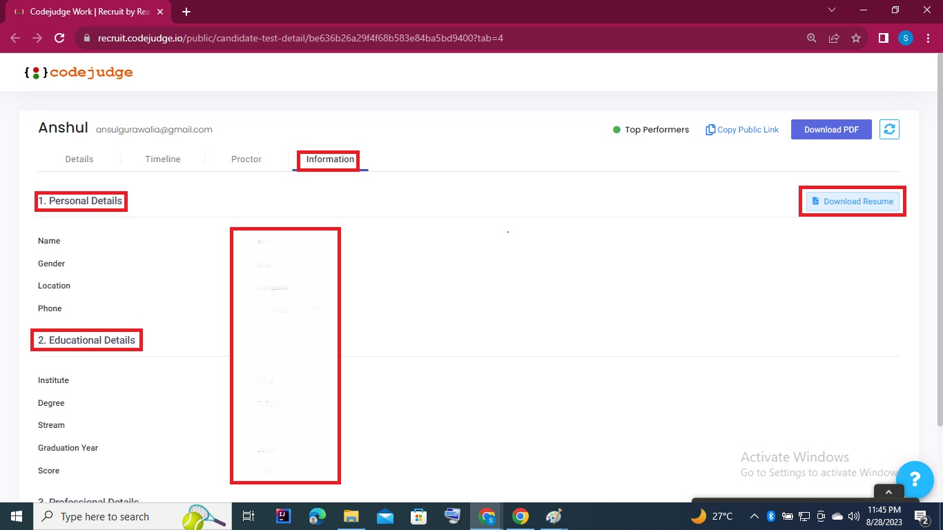Click the Copy Public Link option
The height and width of the screenshot is (530, 943).
point(741,129)
